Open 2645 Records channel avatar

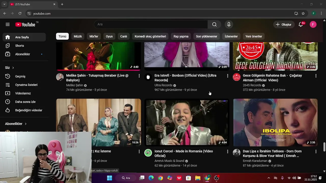coord(237,77)
